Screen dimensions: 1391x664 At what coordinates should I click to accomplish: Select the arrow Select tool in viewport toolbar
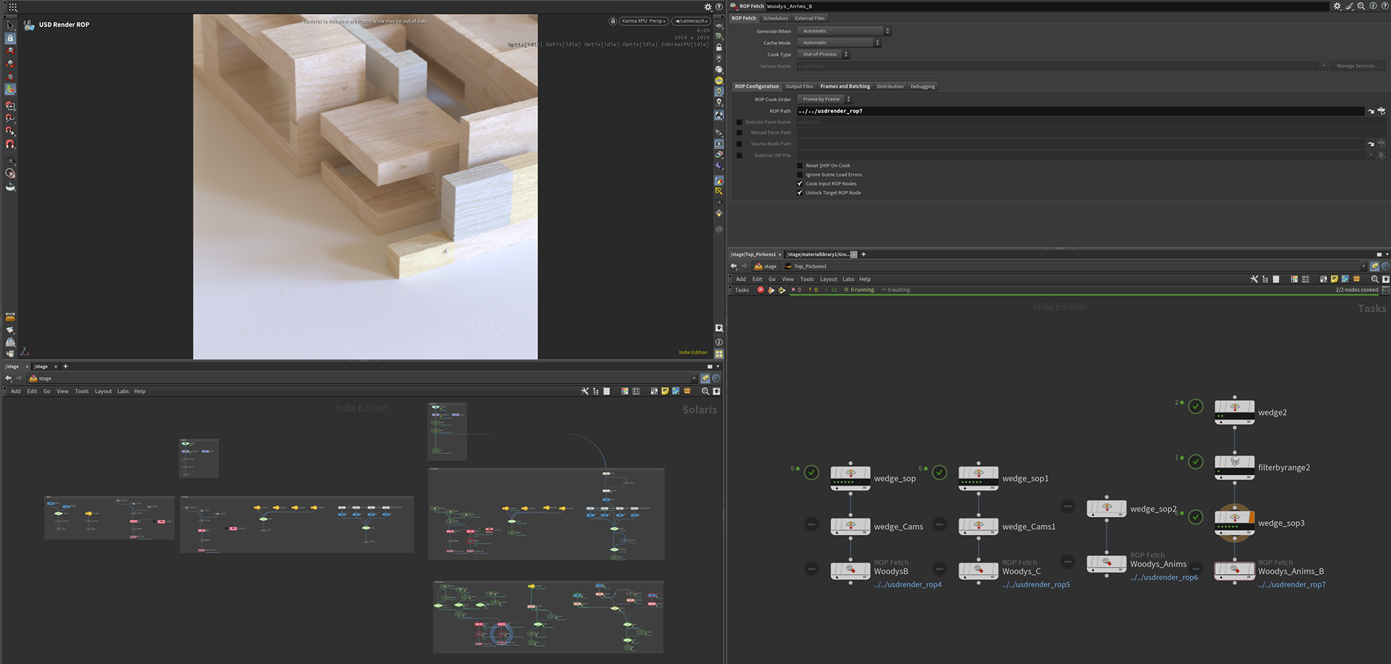[10, 25]
